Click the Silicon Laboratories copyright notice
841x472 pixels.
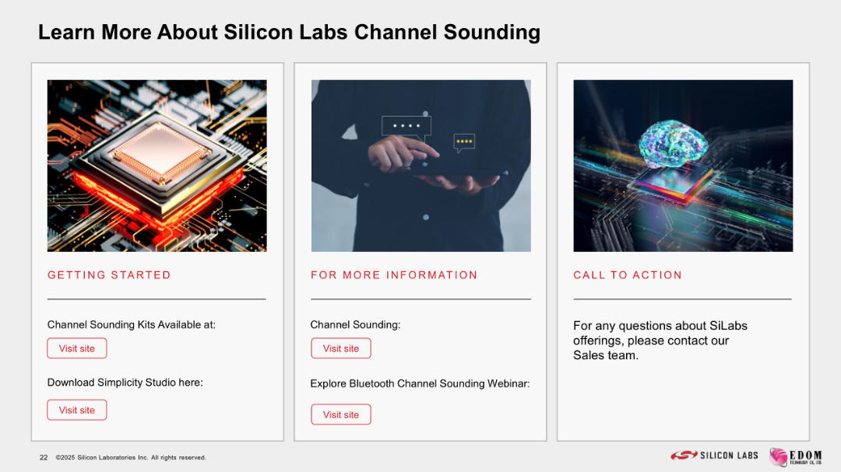(131, 457)
